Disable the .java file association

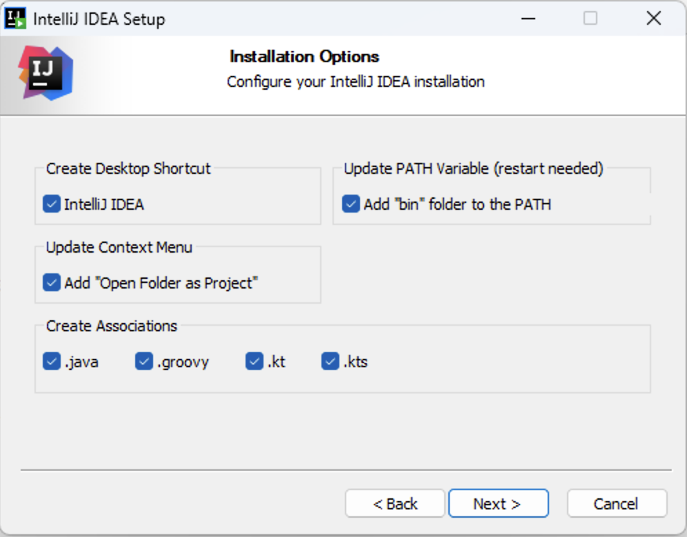(x=52, y=362)
